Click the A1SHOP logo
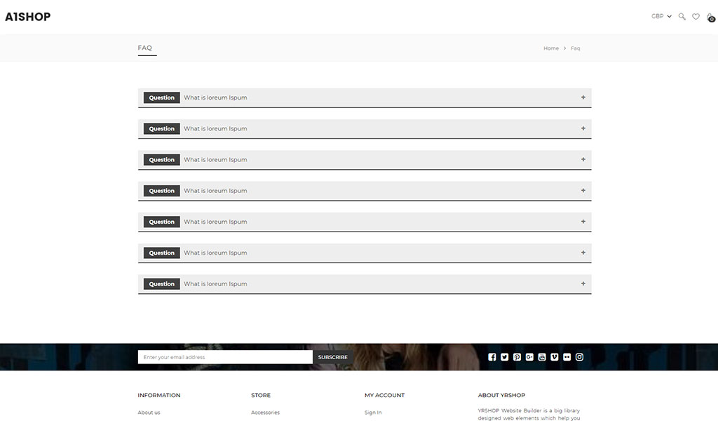The height and width of the screenshot is (421, 718). point(28,17)
